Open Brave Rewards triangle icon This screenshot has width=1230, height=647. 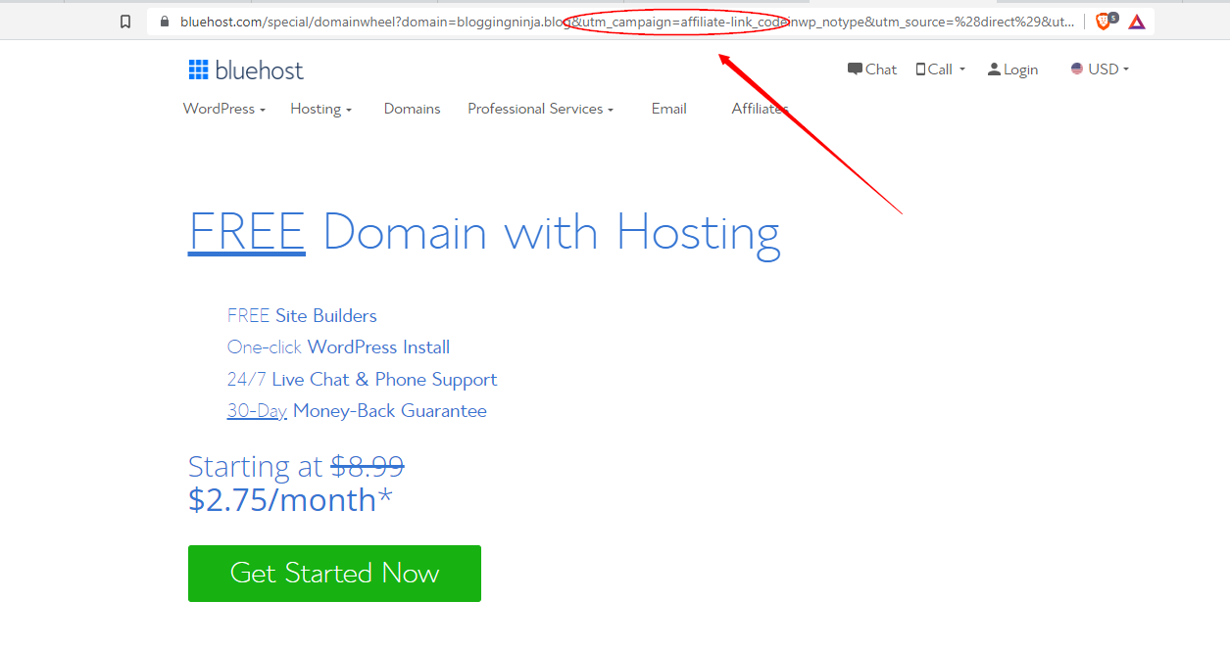click(1137, 22)
